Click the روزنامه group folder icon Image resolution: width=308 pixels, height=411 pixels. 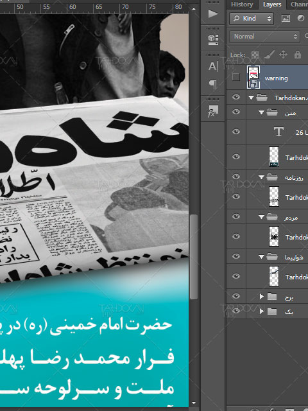click(x=272, y=177)
